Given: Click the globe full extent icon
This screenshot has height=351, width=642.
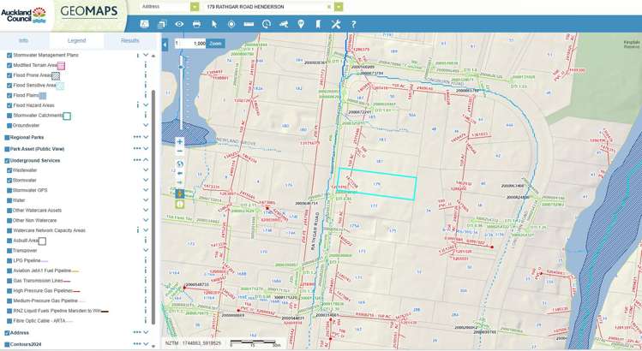Looking at the screenshot, I should click(x=179, y=164).
